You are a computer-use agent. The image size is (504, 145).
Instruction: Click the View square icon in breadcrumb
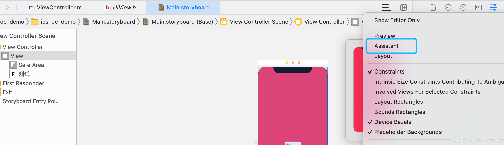click(x=355, y=22)
